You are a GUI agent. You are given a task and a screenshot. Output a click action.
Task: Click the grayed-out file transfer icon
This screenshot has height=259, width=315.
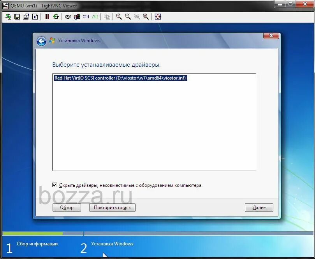[x=107, y=16]
